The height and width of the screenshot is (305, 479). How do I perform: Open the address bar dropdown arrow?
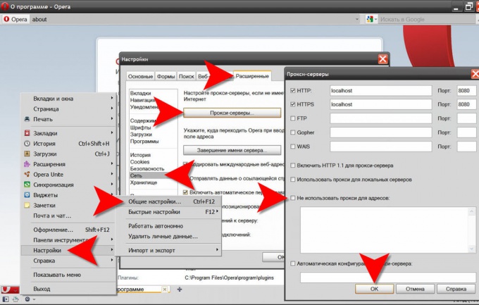[x=357, y=19]
